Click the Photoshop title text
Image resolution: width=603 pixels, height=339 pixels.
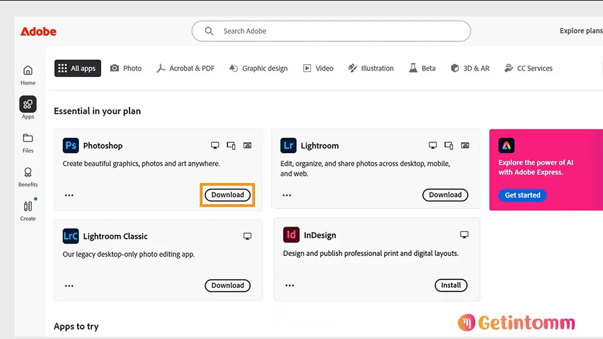102,146
